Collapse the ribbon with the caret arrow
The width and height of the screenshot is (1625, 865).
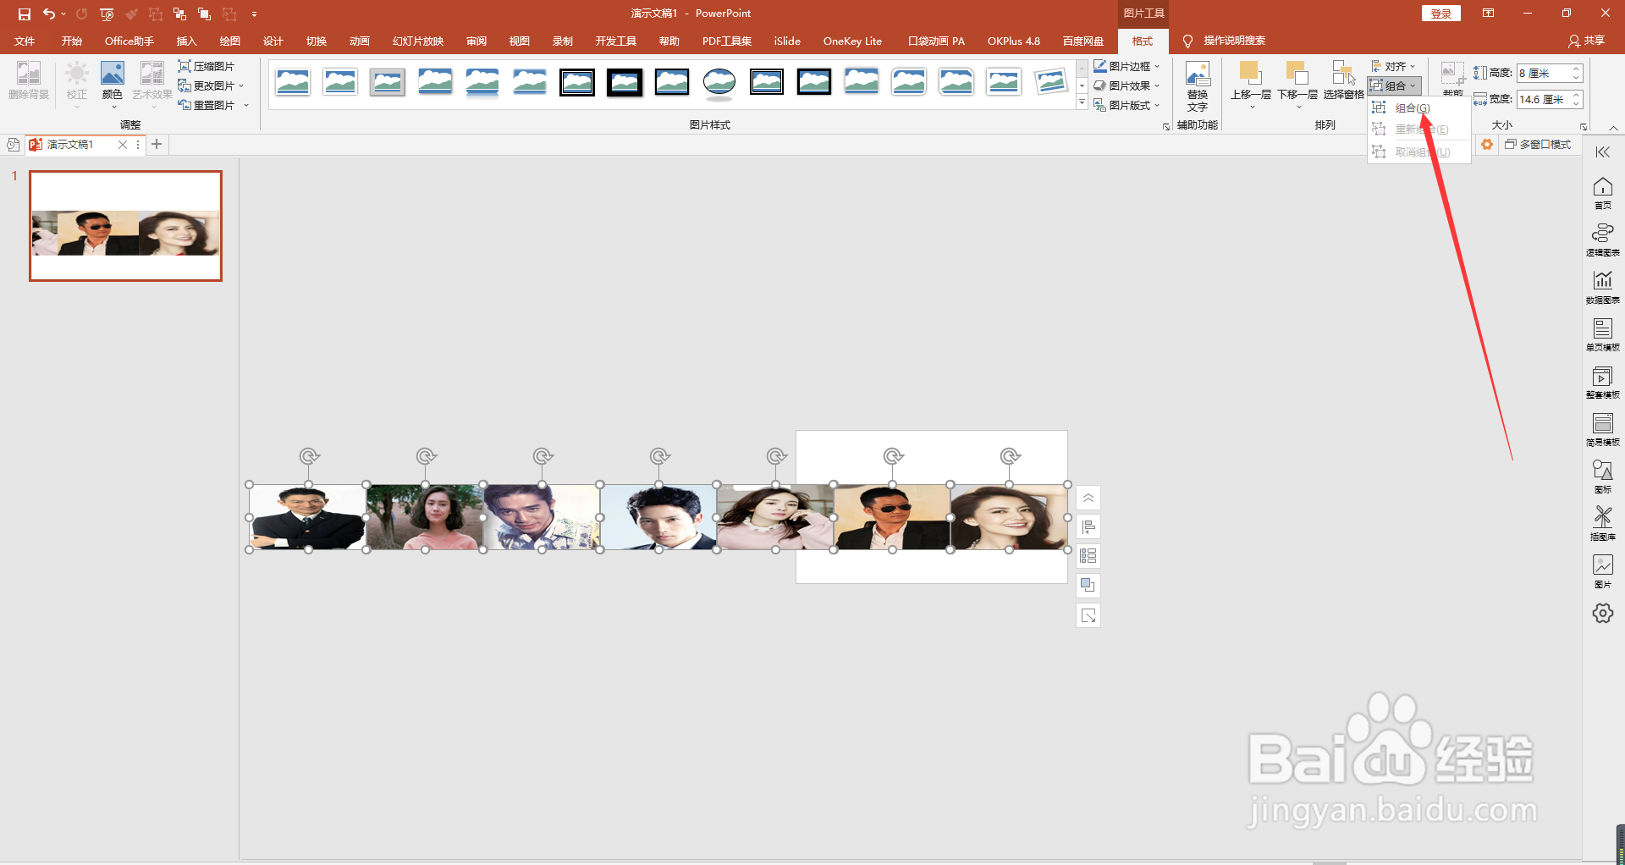click(1613, 127)
